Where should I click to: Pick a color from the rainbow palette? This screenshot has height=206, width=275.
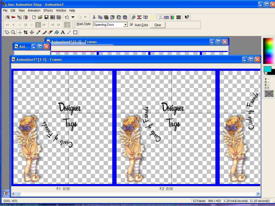click(269, 51)
